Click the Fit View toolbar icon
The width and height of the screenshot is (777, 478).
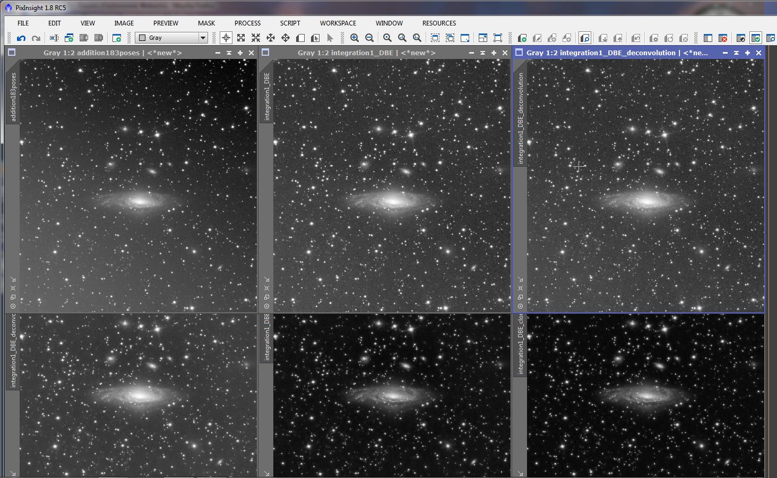pyautogui.click(x=498, y=38)
